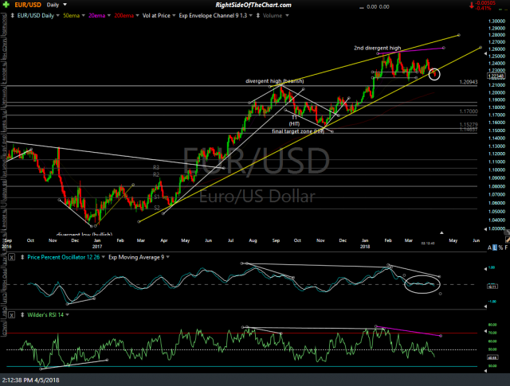This screenshot has height=386, width=510.
Task: Open the Wilder's RSI 14 dropdown
Action: (67, 315)
